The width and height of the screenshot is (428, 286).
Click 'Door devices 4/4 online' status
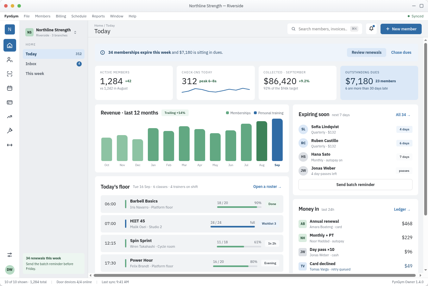click(74, 282)
